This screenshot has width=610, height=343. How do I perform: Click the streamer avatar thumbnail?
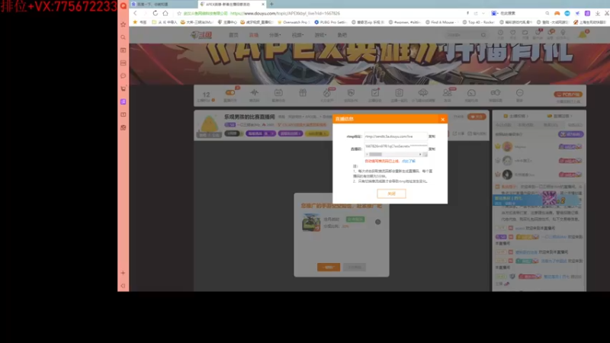209,125
